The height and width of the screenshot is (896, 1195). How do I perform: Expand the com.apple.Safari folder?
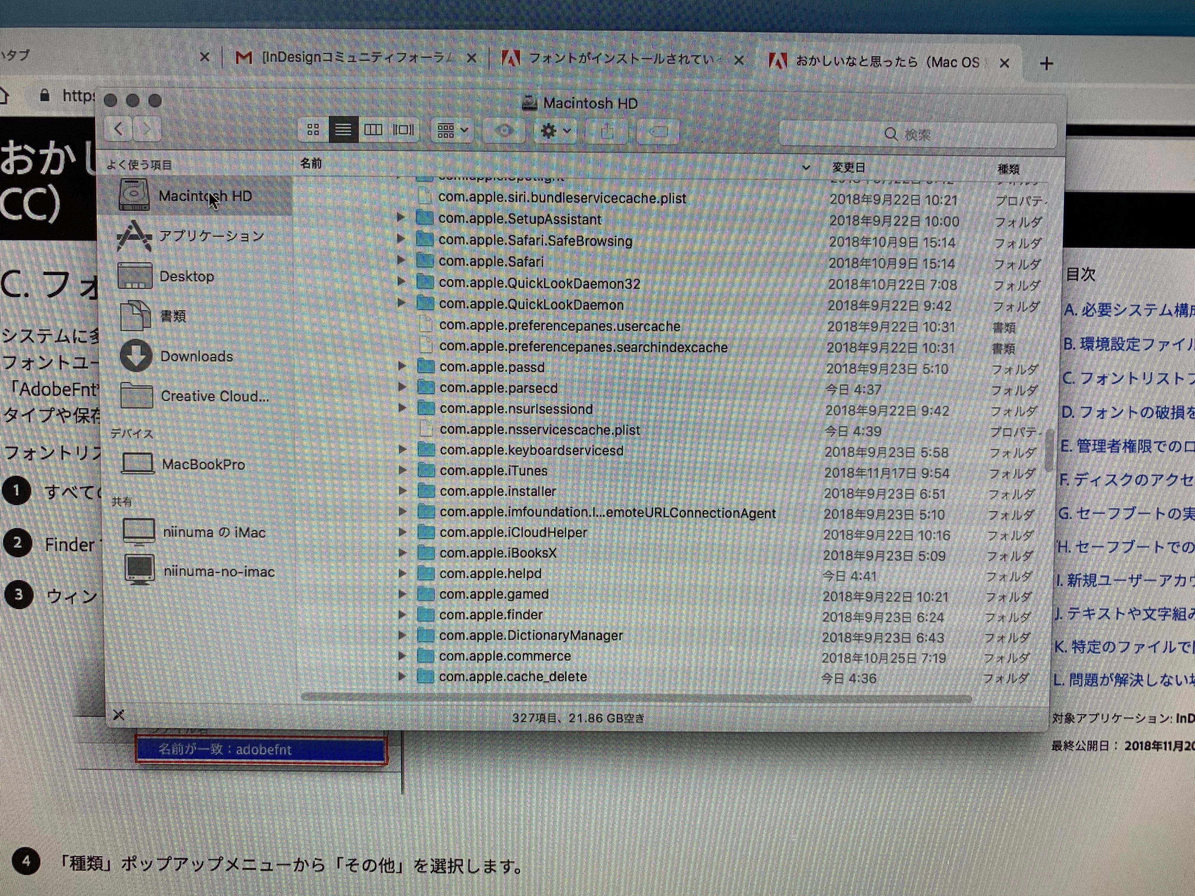pyautogui.click(x=401, y=261)
